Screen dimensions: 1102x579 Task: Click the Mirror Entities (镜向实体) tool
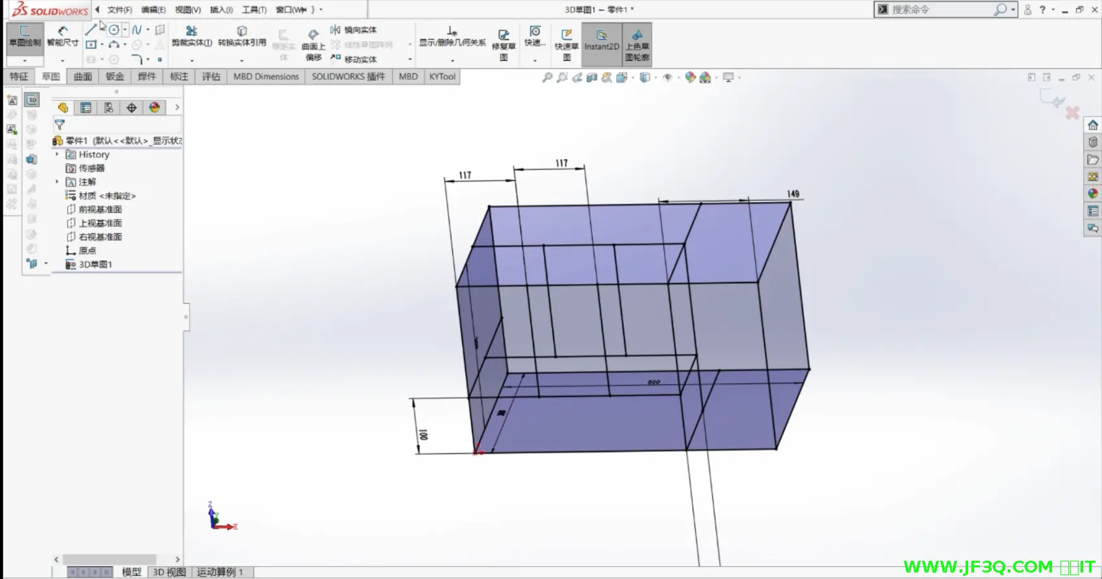coord(353,30)
